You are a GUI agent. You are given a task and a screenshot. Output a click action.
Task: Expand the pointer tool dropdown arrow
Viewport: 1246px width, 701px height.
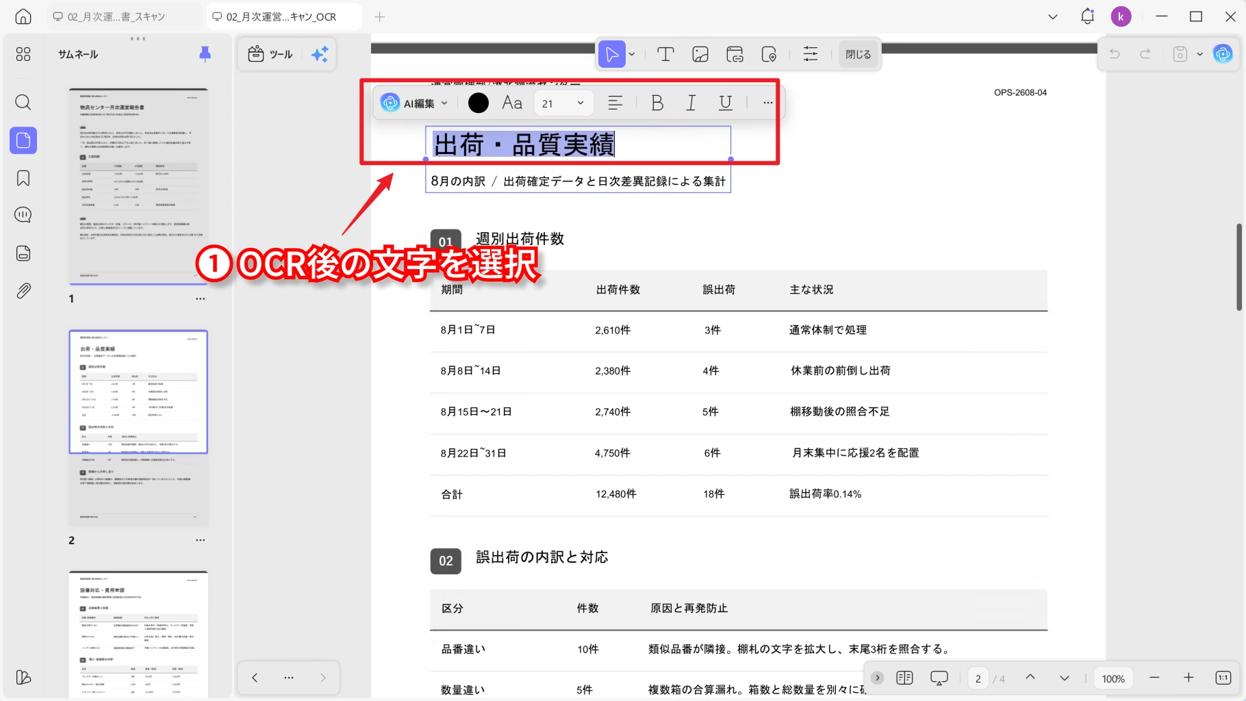point(632,54)
